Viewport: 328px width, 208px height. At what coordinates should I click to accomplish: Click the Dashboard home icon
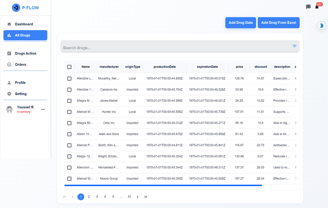click(x=9, y=24)
